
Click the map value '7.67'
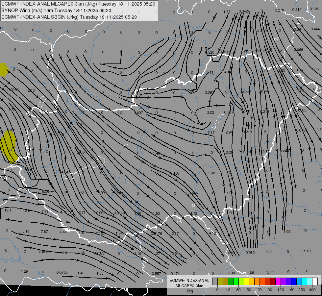pos(44,232)
